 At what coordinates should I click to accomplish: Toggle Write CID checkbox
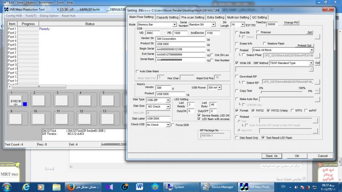[x=237, y=63]
